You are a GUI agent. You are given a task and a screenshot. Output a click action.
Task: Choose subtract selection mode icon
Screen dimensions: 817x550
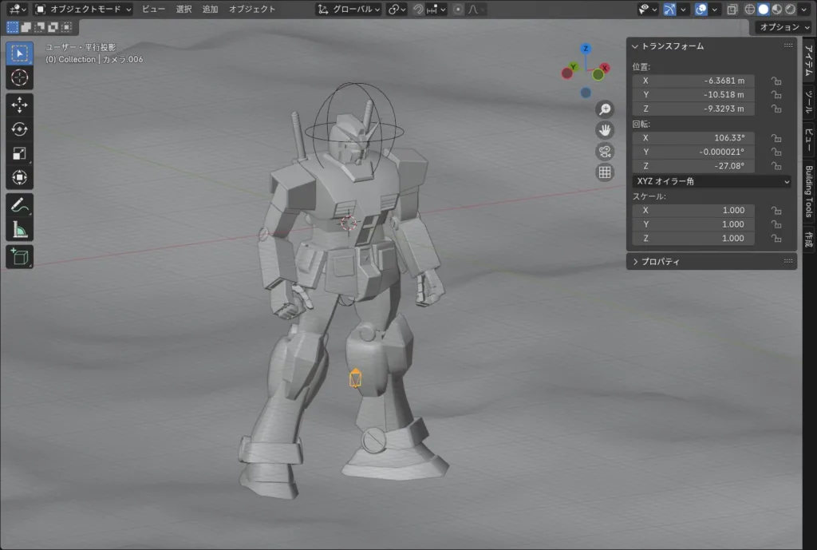tap(39, 27)
